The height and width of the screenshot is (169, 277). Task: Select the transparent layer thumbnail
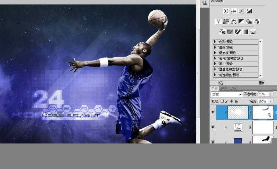click(238, 112)
